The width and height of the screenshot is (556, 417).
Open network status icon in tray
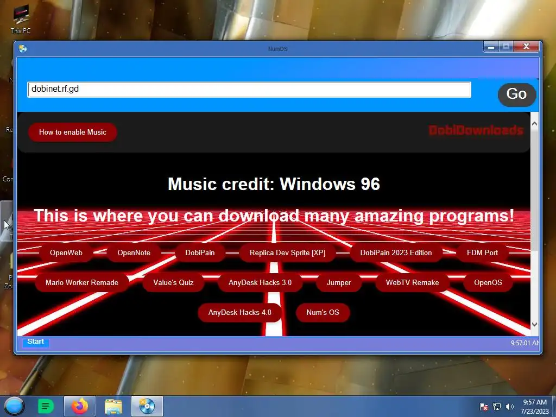(497, 407)
